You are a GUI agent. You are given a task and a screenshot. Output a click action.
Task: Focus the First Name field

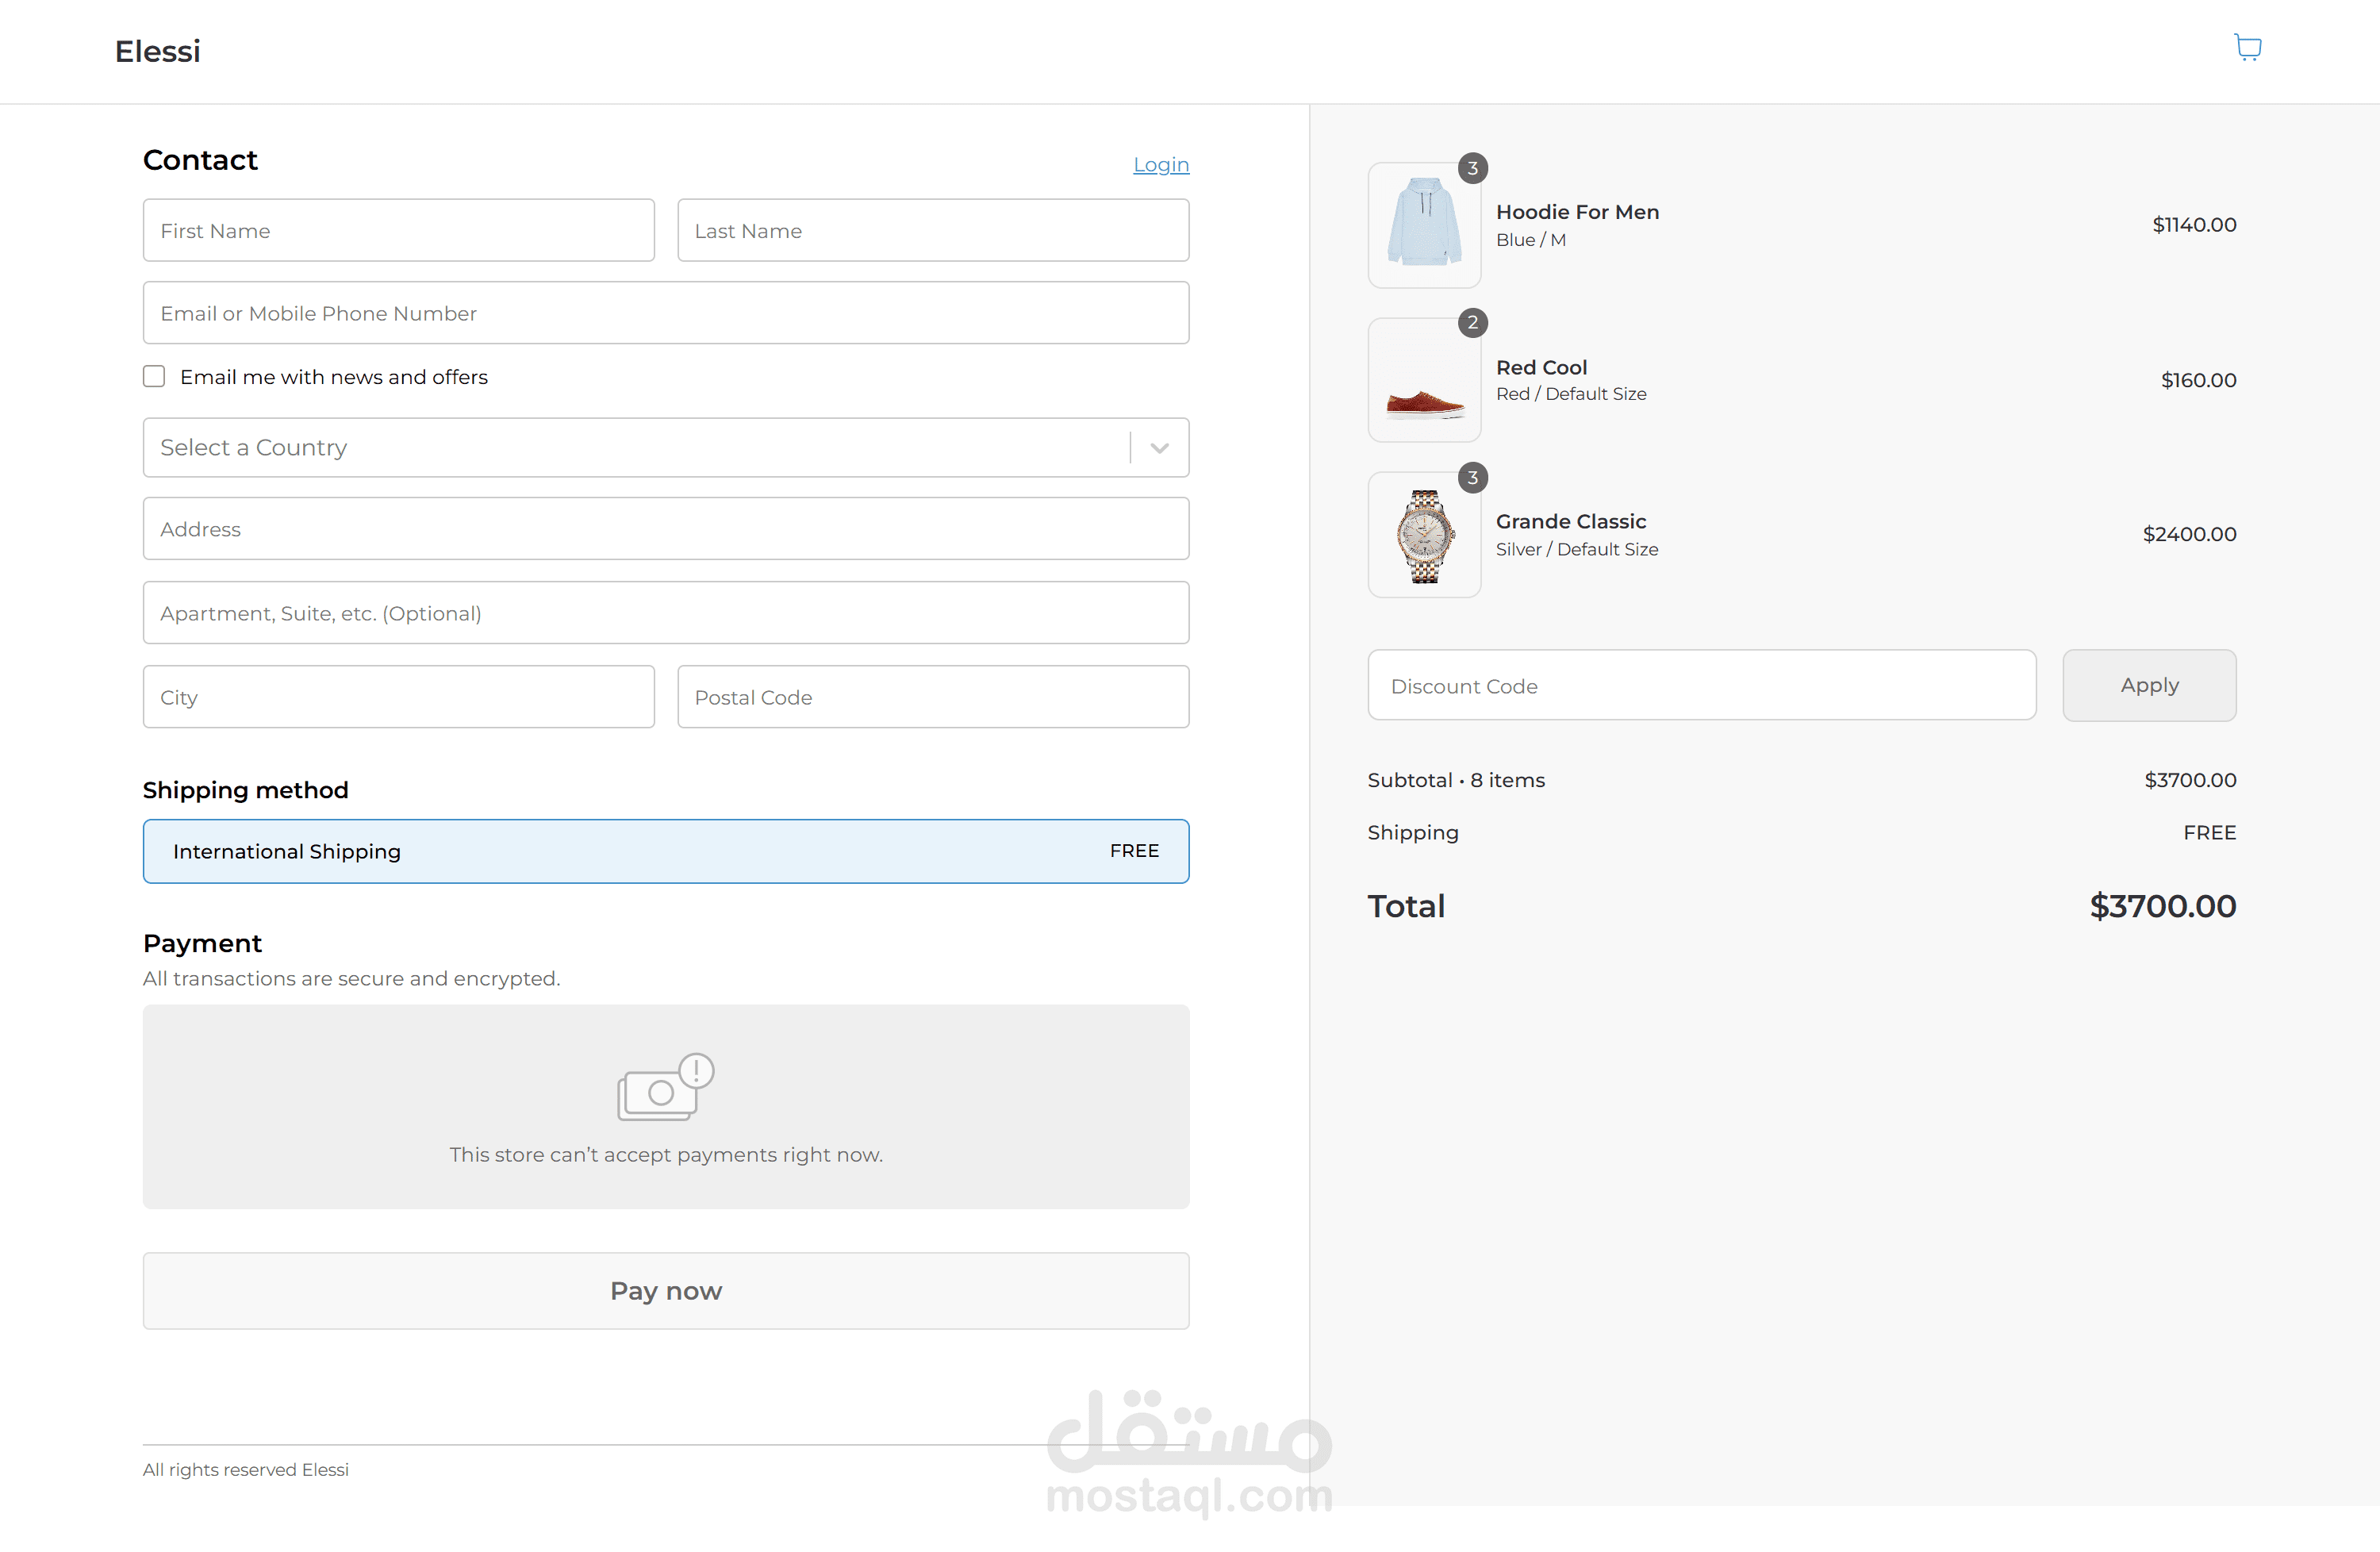point(398,231)
